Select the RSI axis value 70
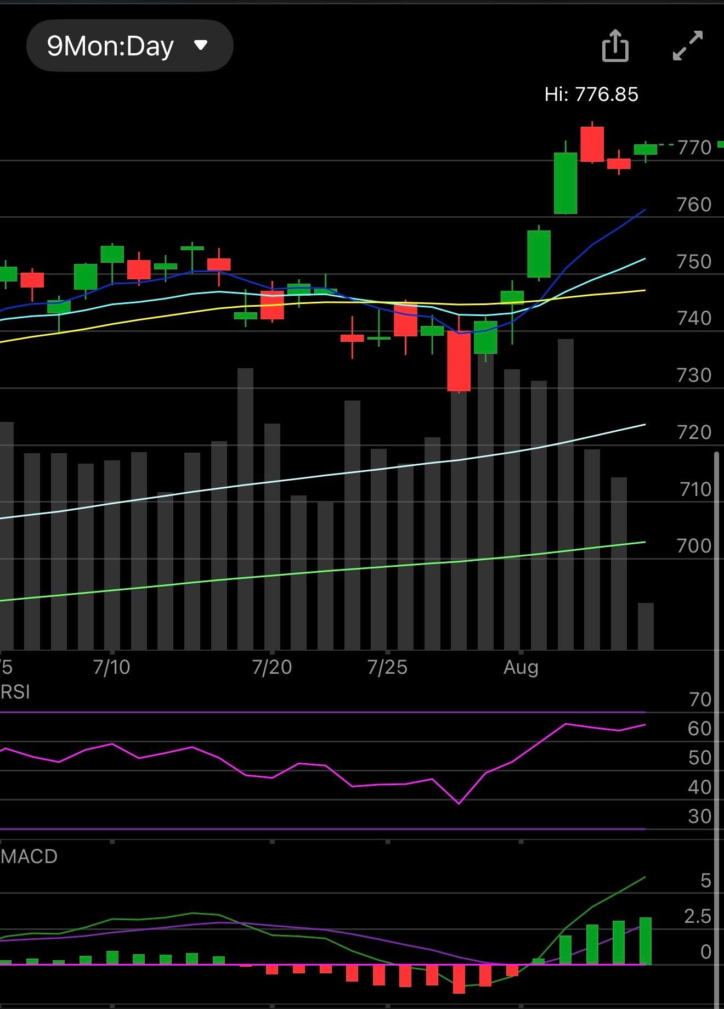The height and width of the screenshot is (1009, 724). coord(700,700)
